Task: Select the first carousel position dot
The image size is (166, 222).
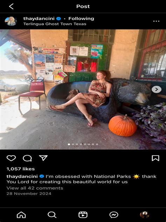Action: (69, 144)
